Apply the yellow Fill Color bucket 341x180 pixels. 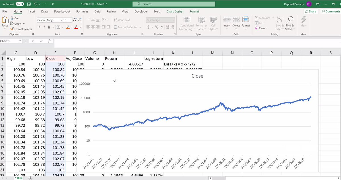click(x=68, y=27)
